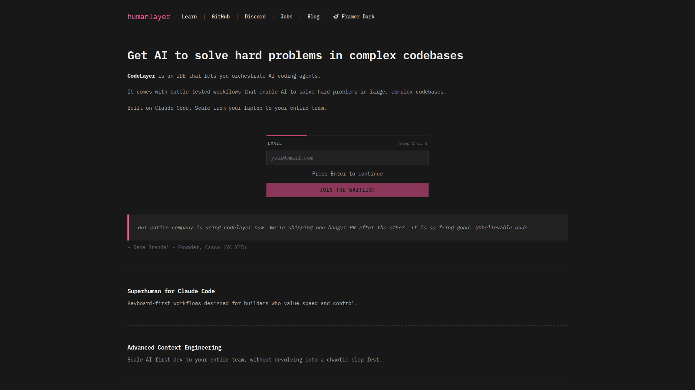Open the Learn nav link
695x390 pixels.
pos(189,17)
